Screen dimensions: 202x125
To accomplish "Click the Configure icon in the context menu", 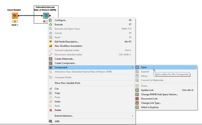I will pyautogui.click(x=50, y=20).
